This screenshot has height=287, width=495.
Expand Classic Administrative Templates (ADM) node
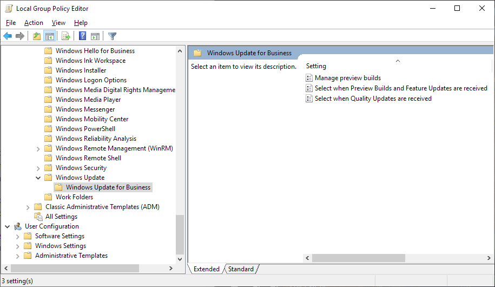tap(28, 207)
